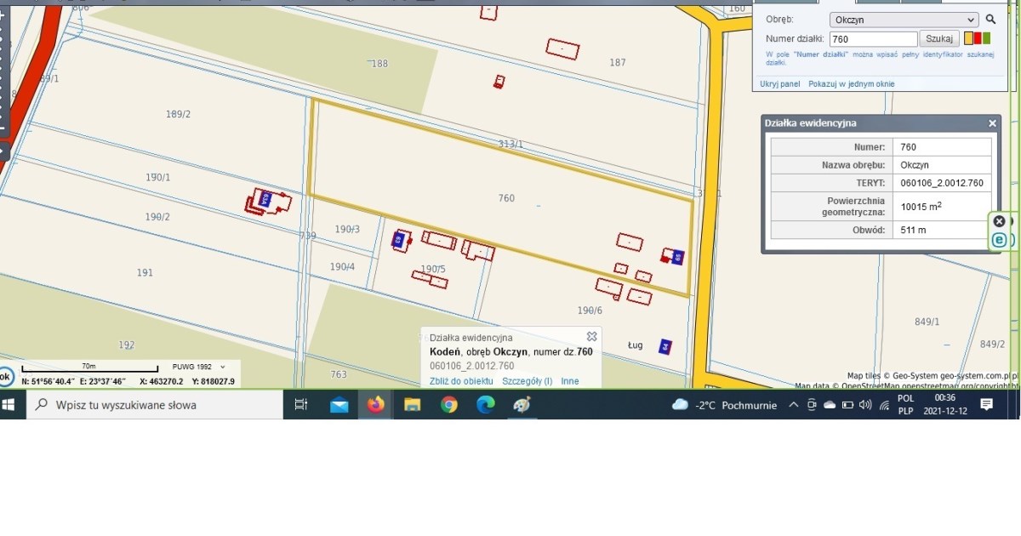Click 'Pokazuj w jednym oknie' link
Screen dimensions: 1021x536
[x=851, y=84]
